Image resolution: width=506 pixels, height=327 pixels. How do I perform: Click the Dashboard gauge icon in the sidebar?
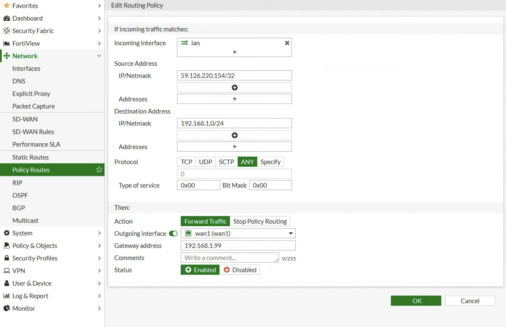(x=7, y=18)
